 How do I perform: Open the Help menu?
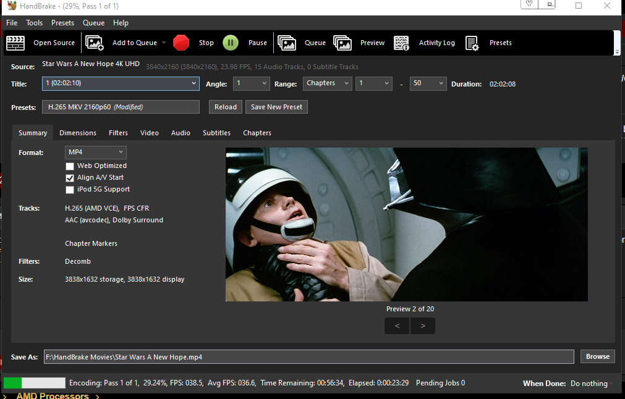coord(121,23)
